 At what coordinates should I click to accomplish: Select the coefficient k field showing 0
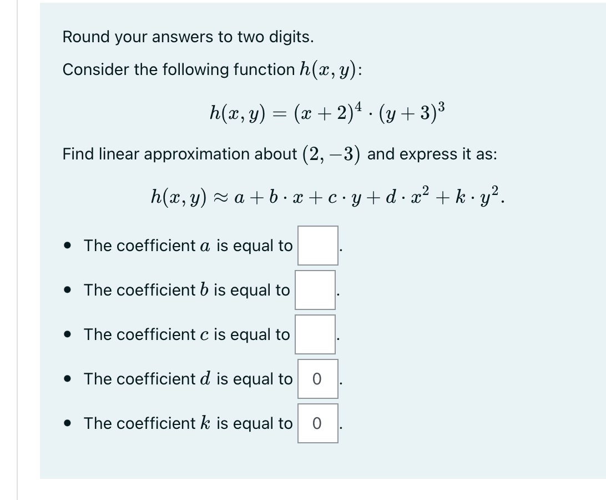click(317, 424)
